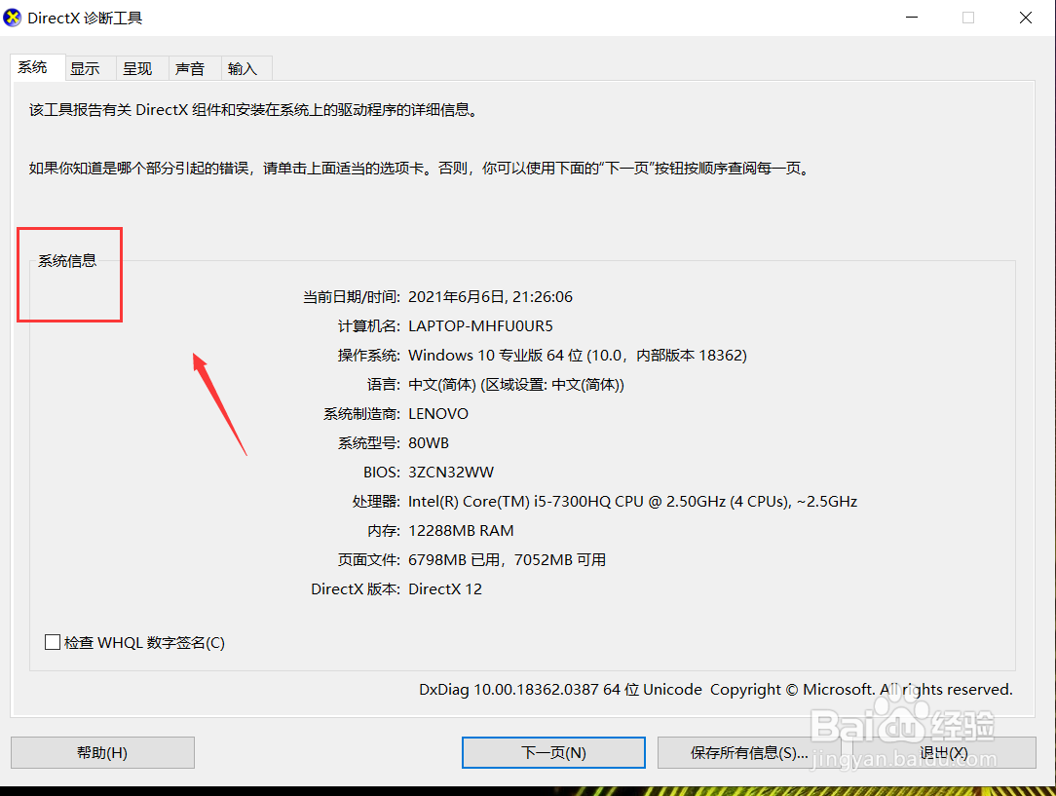The height and width of the screenshot is (796, 1056).
Task: Click the DxDiag 10.00.18362.0387 version text
Action: pyautogui.click(x=715, y=690)
